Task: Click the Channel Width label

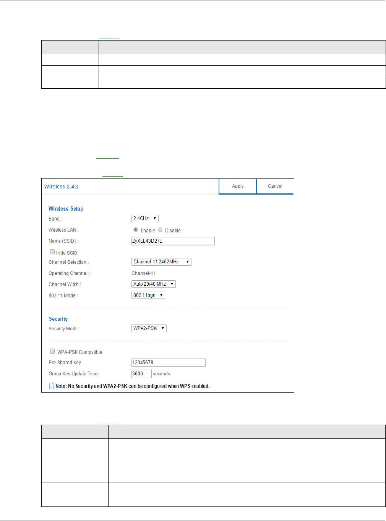Action: tap(65, 285)
